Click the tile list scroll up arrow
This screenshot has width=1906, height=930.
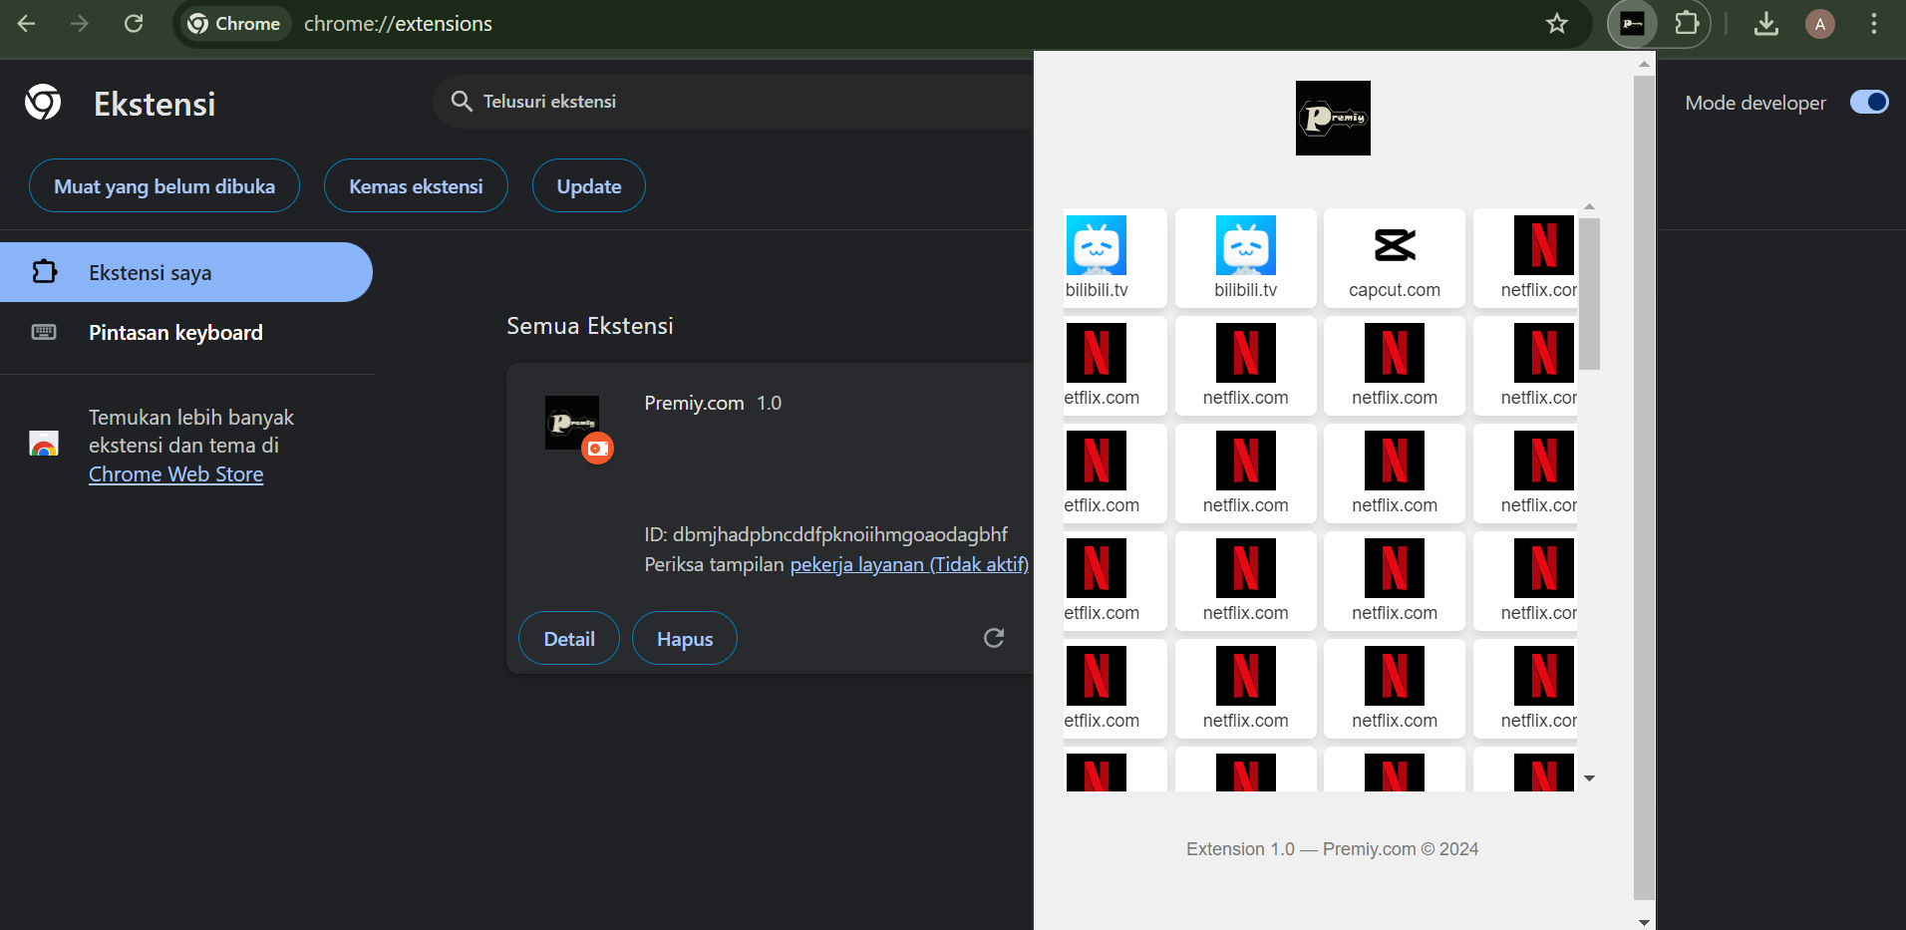point(1590,206)
